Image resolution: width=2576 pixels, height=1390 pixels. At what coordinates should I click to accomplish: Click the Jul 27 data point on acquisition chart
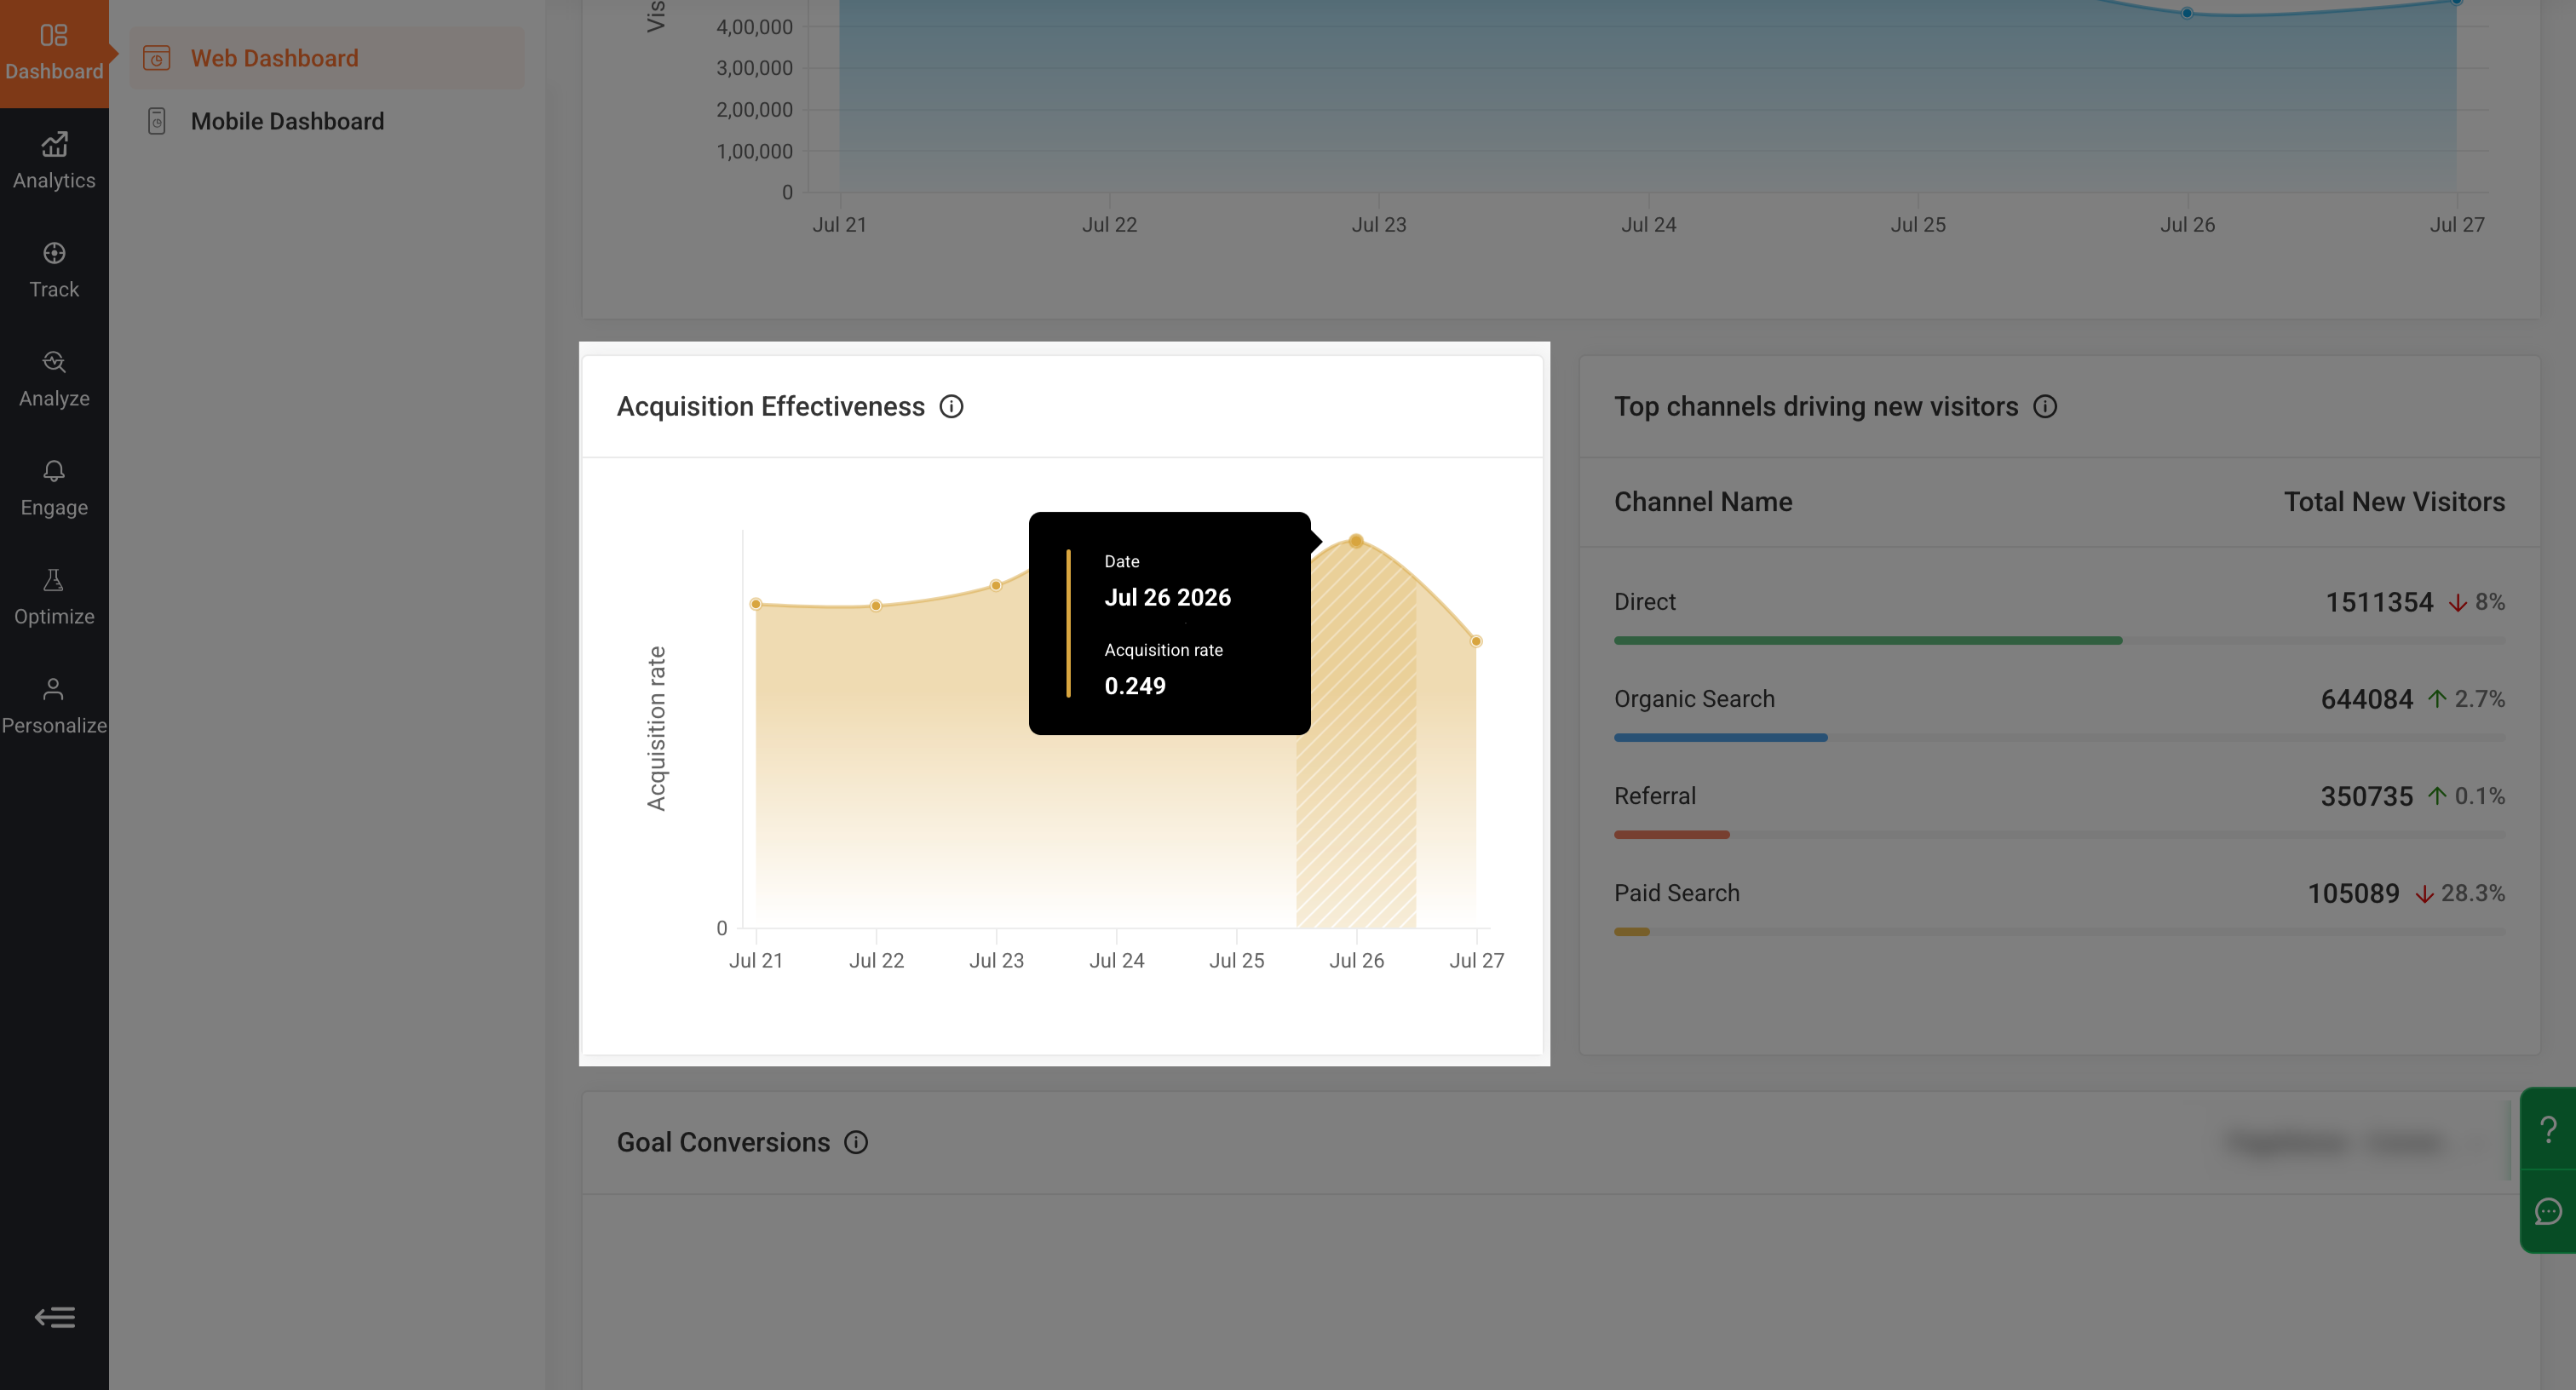click(x=1476, y=641)
